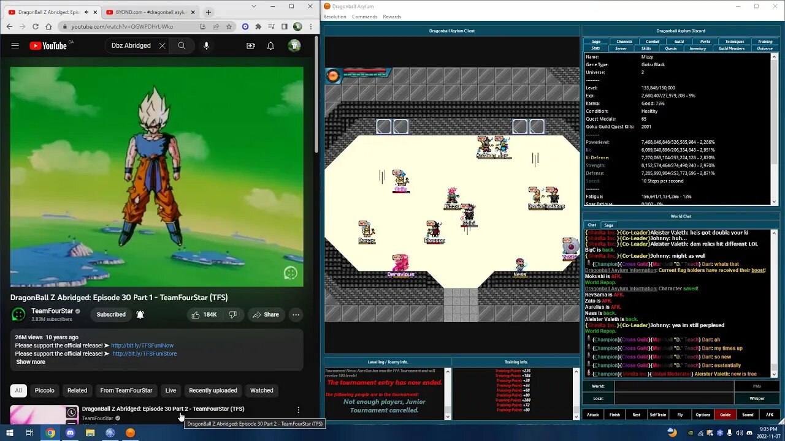785x441 pixels.
Task: Open the red Guide button
Action: pos(726,415)
